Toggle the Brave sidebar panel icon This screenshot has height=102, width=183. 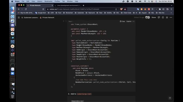point(164,9)
